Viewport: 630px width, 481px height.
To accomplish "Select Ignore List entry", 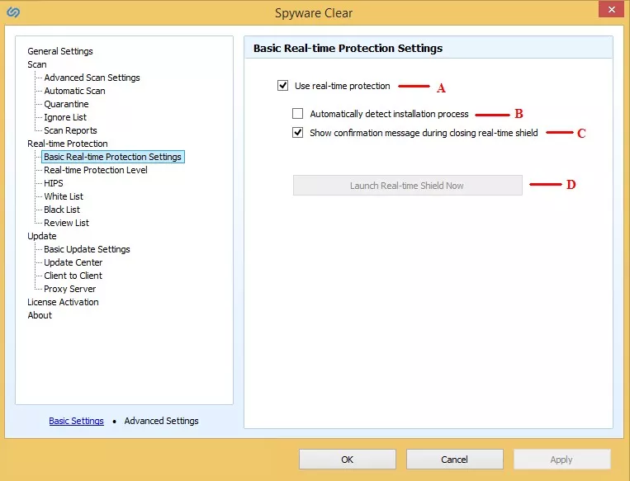I will [65, 117].
